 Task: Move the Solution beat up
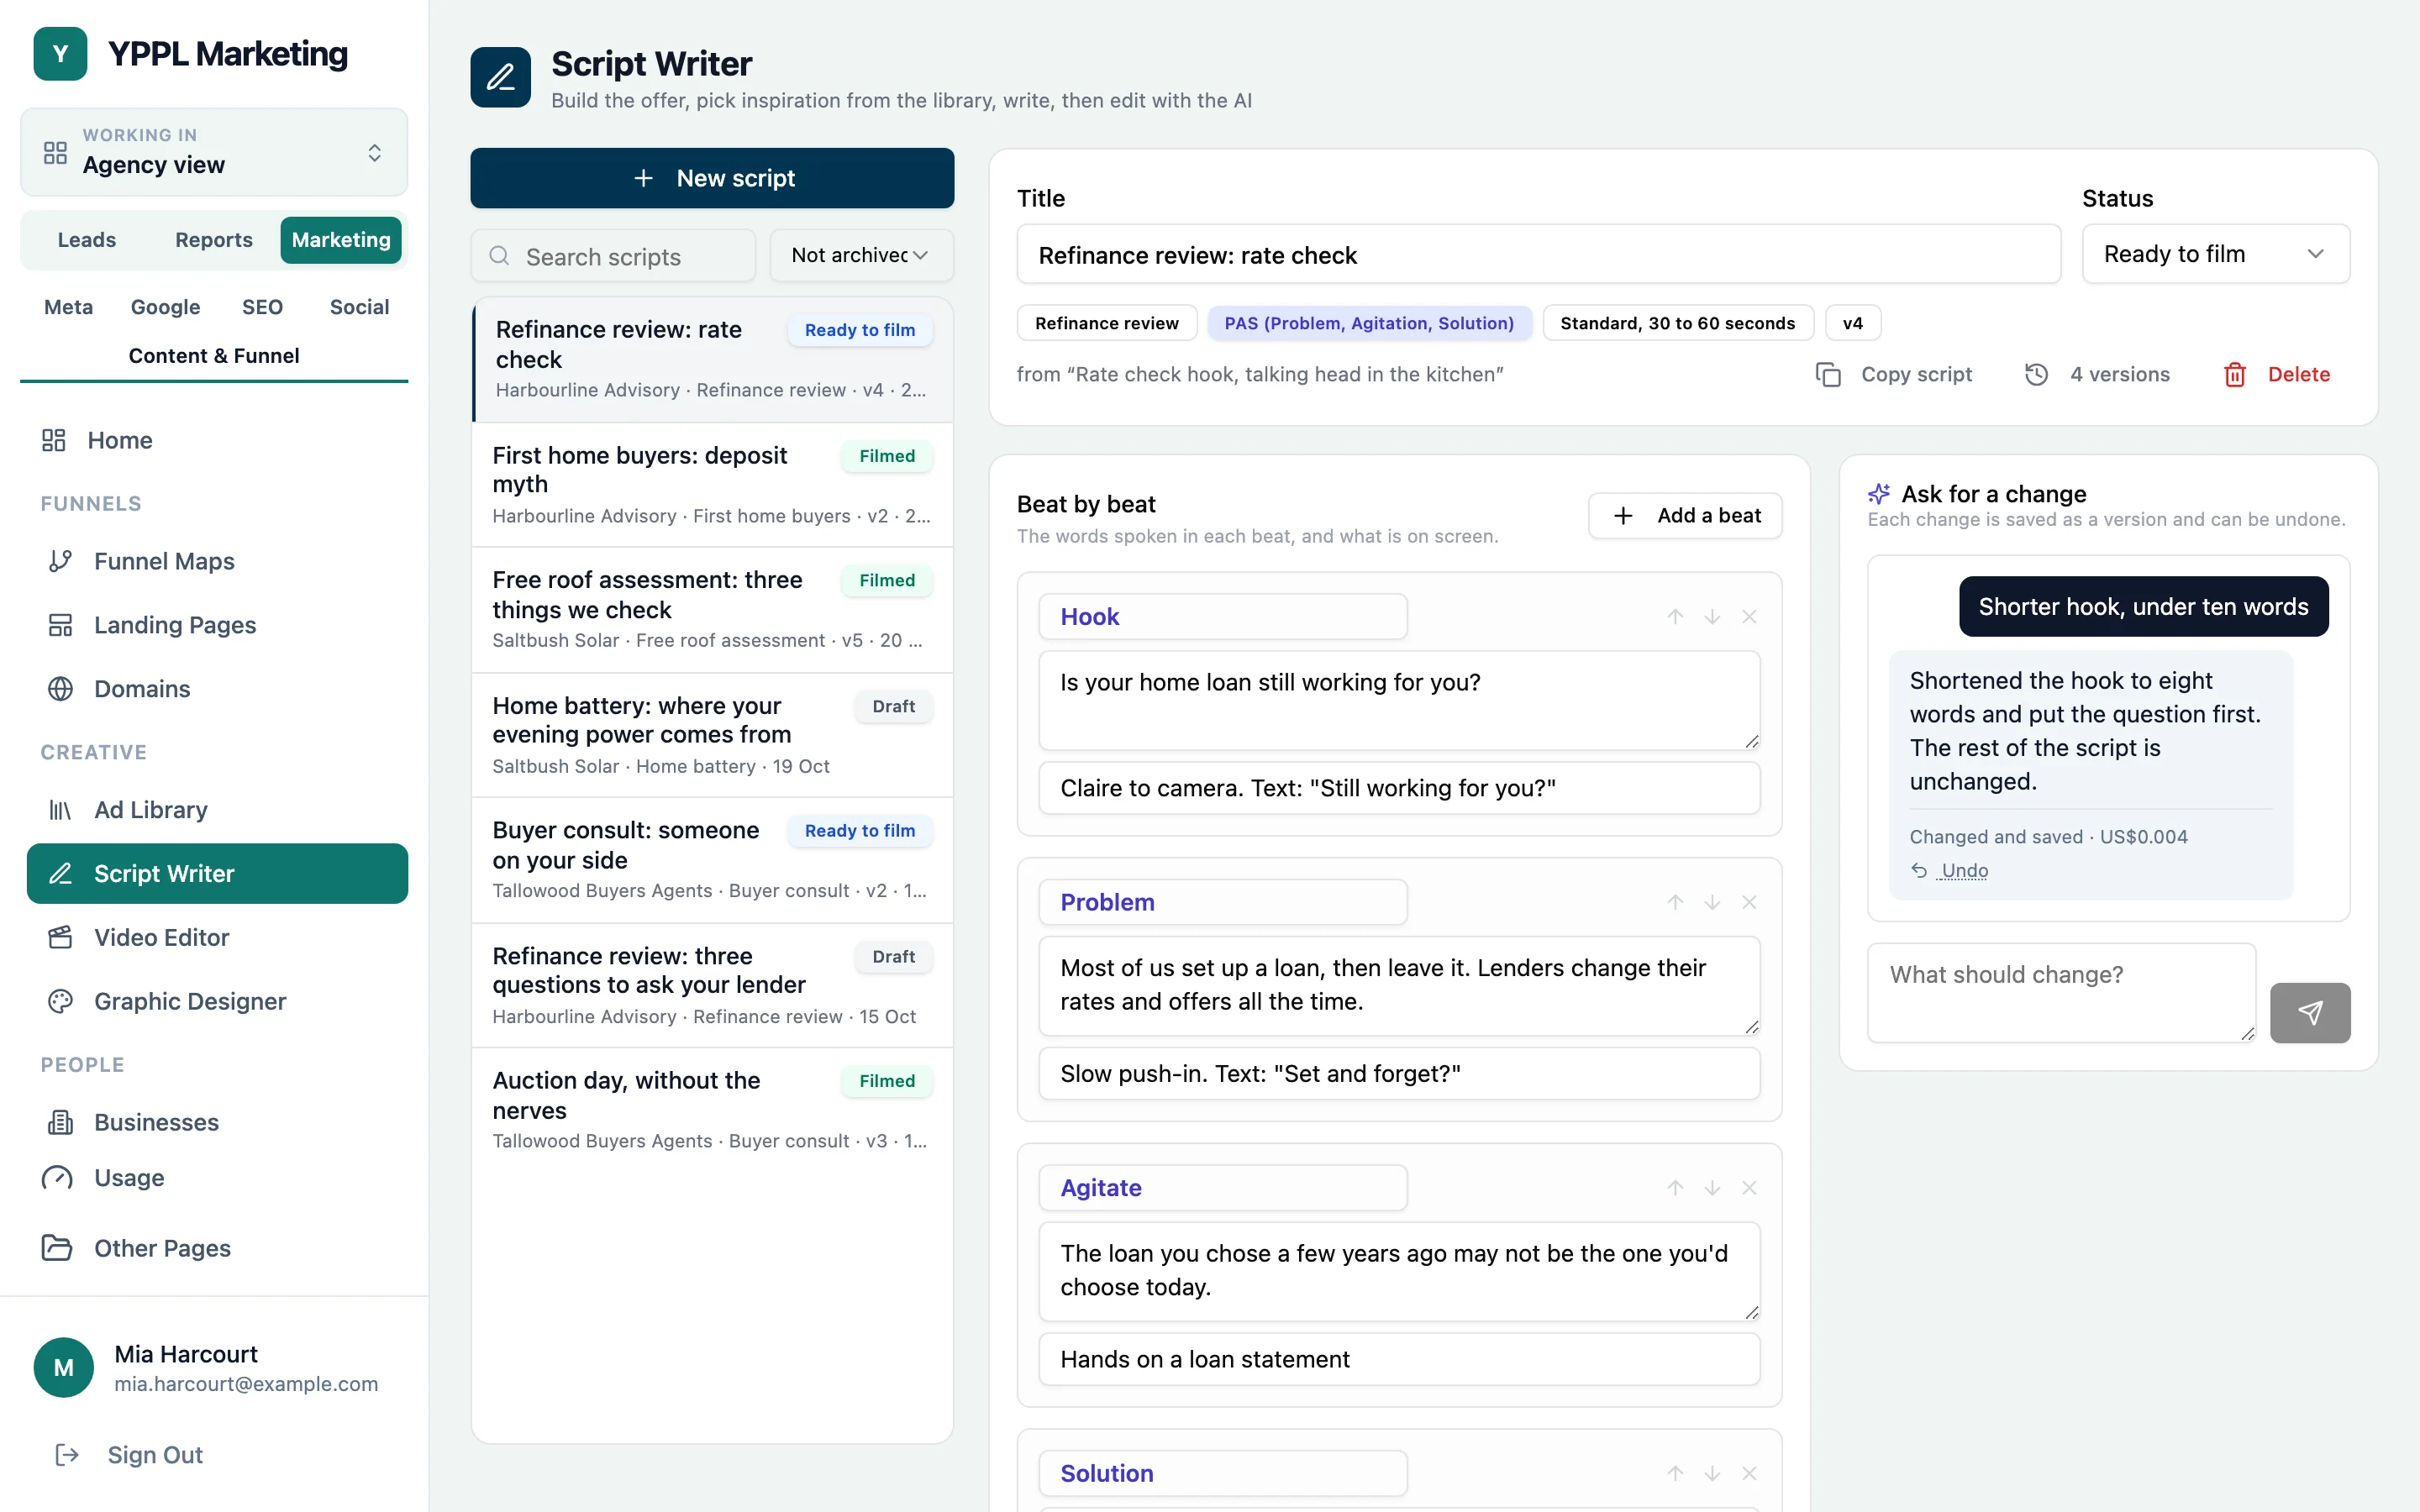point(1675,1473)
